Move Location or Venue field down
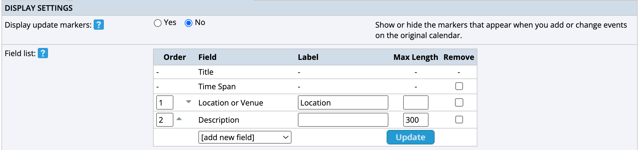 pyautogui.click(x=189, y=102)
